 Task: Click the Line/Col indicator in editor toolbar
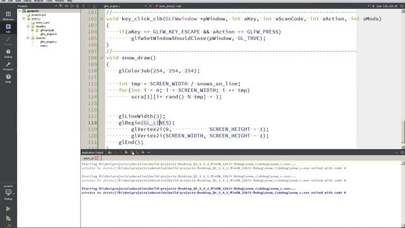pyautogui.click(x=387, y=6)
